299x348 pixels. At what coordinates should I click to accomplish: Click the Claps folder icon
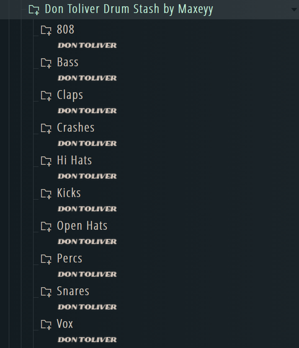click(46, 96)
